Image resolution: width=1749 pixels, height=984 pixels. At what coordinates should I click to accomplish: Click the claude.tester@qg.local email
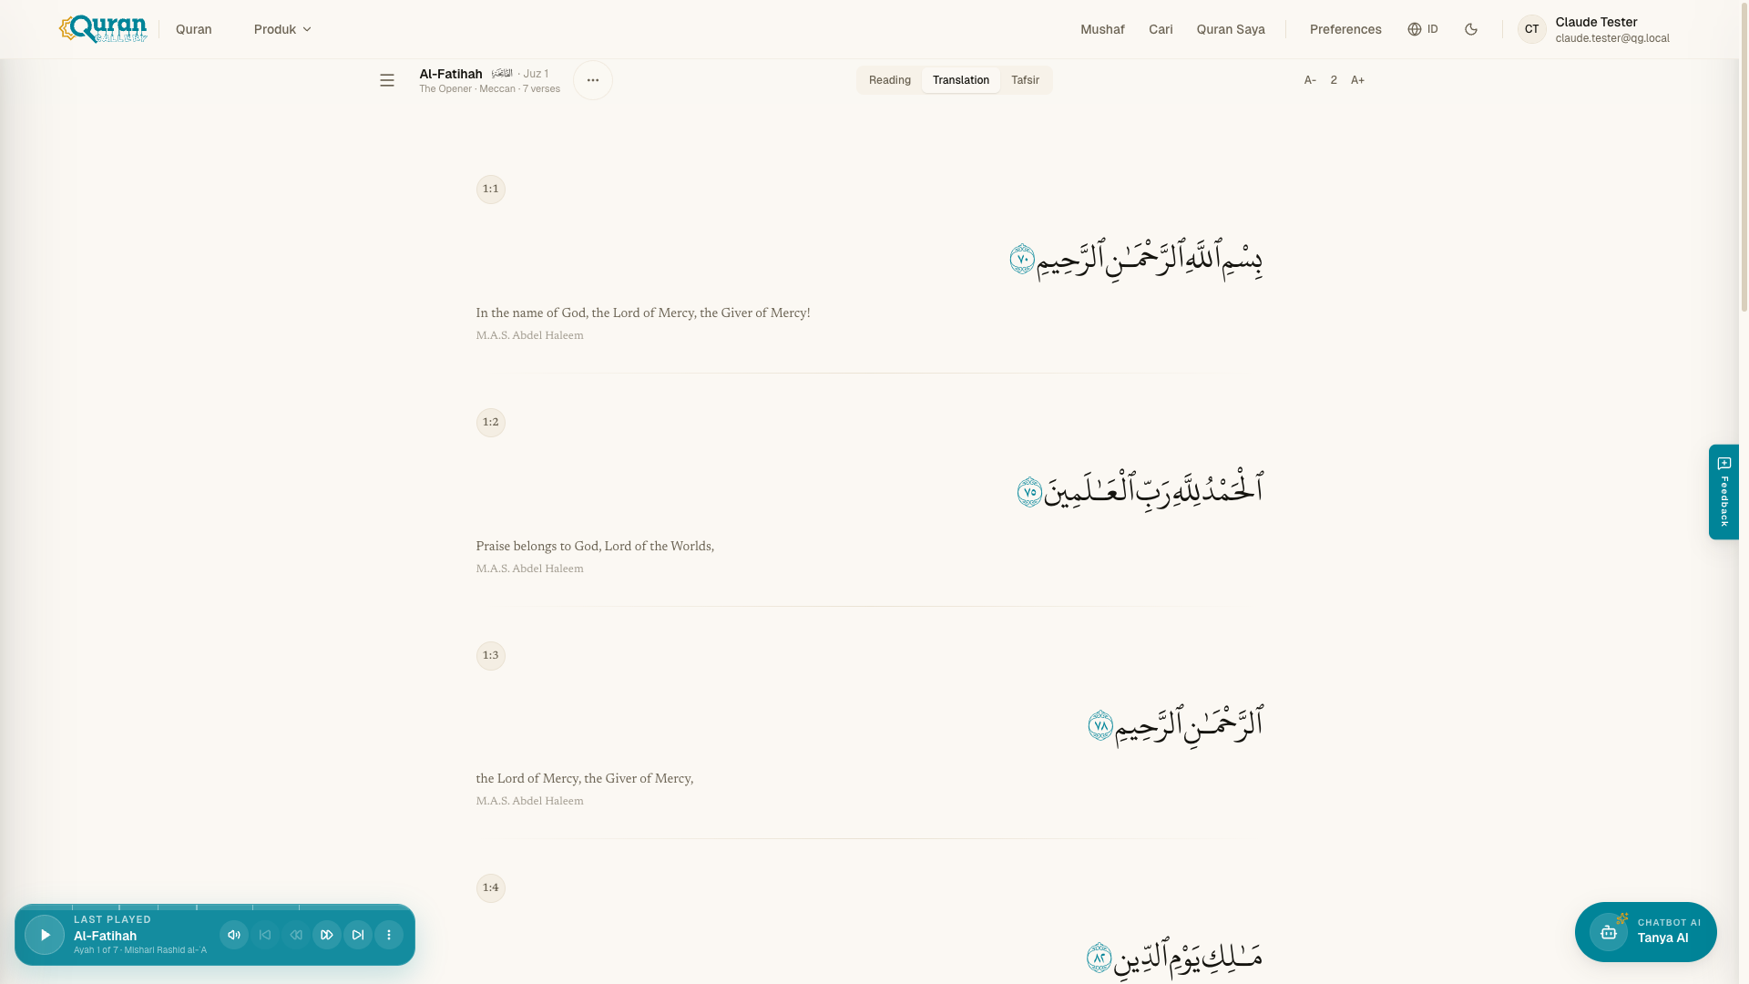click(x=1612, y=38)
